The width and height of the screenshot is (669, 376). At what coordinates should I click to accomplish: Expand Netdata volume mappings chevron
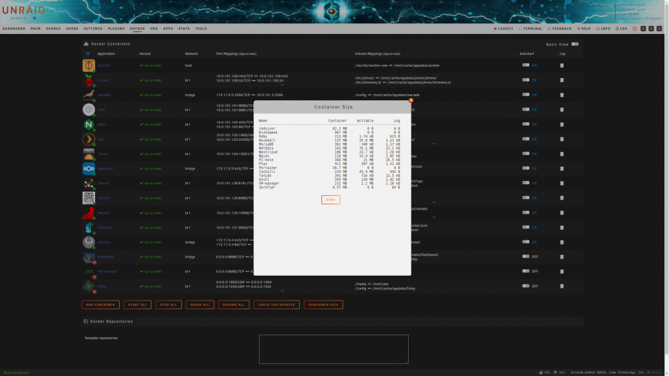pos(434,217)
